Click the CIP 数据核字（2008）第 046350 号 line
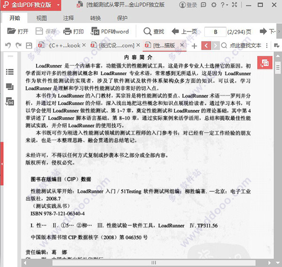 (89, 237)
